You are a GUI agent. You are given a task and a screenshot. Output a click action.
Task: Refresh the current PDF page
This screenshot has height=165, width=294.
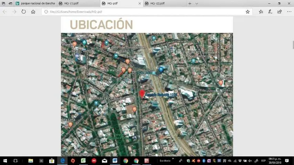tap(24, 12)
